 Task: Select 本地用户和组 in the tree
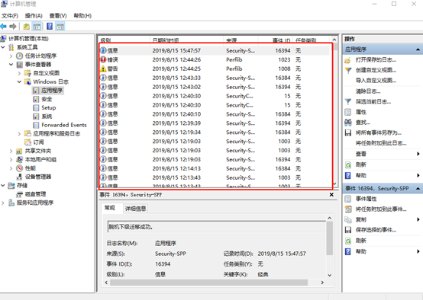40,159
